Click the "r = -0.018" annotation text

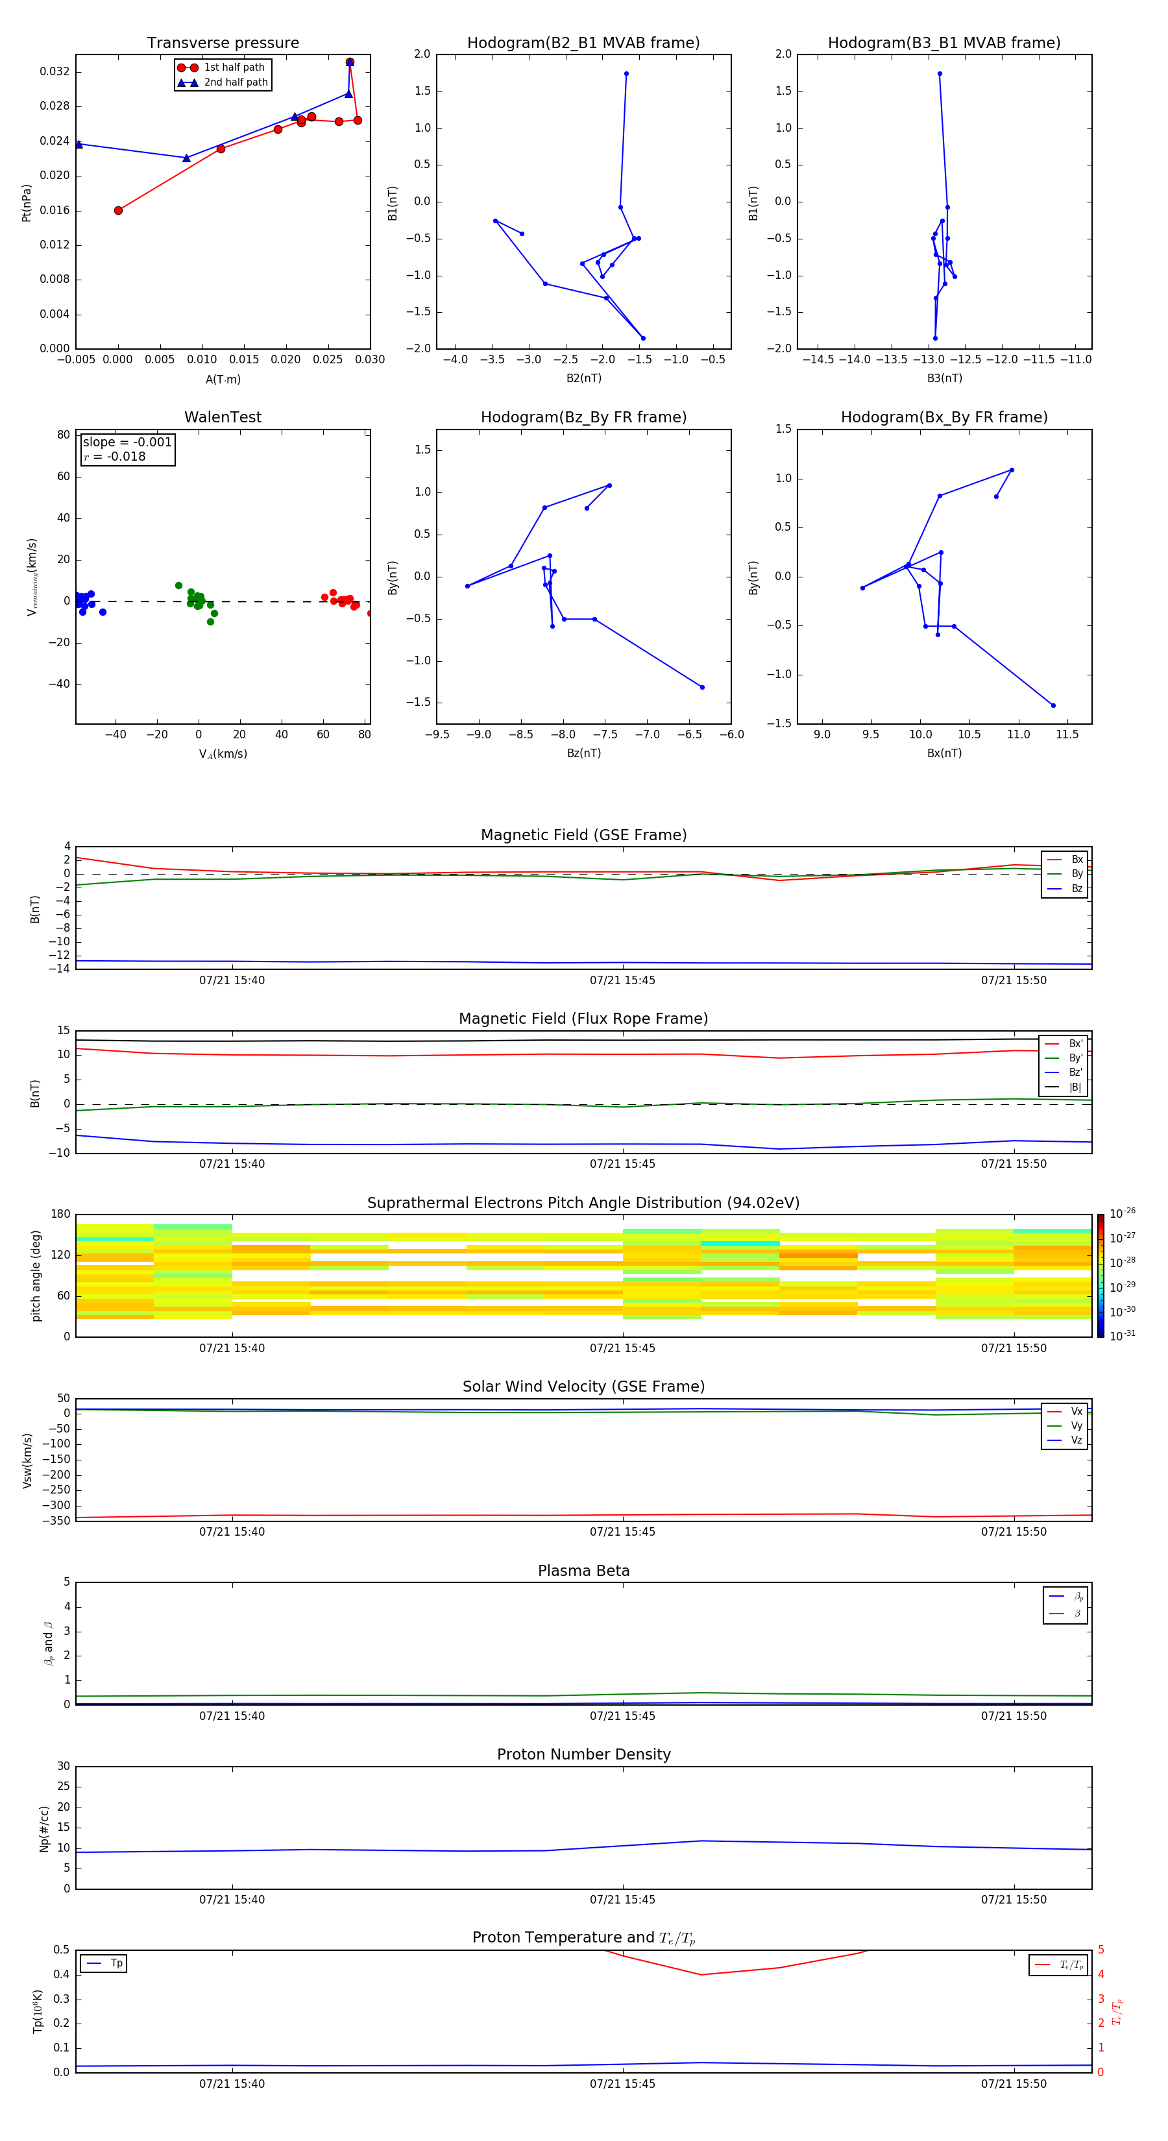tap(115, 456)
